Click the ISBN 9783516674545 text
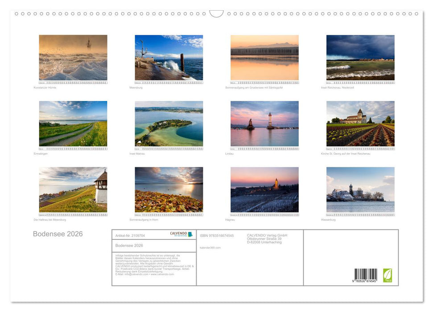The height and width of the screenshot is (312, 433). [x=219, y=235]
